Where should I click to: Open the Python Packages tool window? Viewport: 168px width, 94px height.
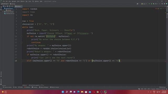tap(44, 87)
